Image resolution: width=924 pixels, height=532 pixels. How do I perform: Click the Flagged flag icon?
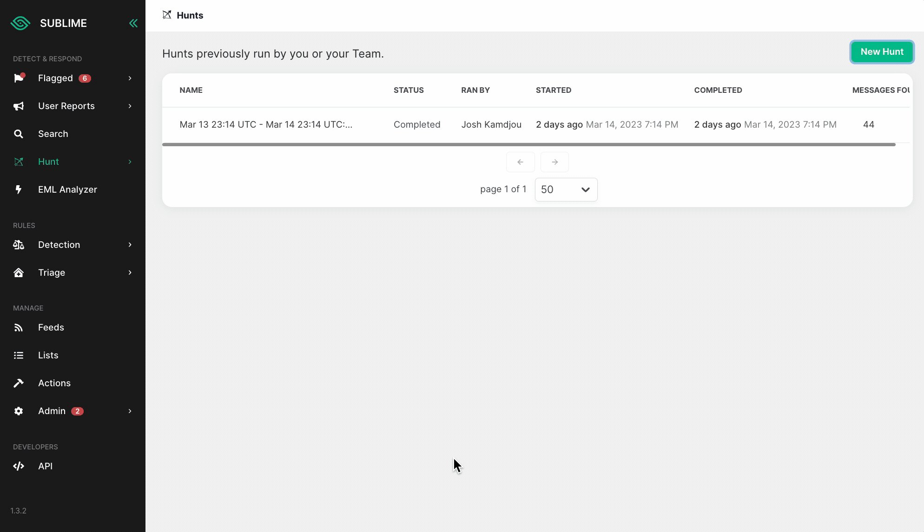[x=19, y=78]
